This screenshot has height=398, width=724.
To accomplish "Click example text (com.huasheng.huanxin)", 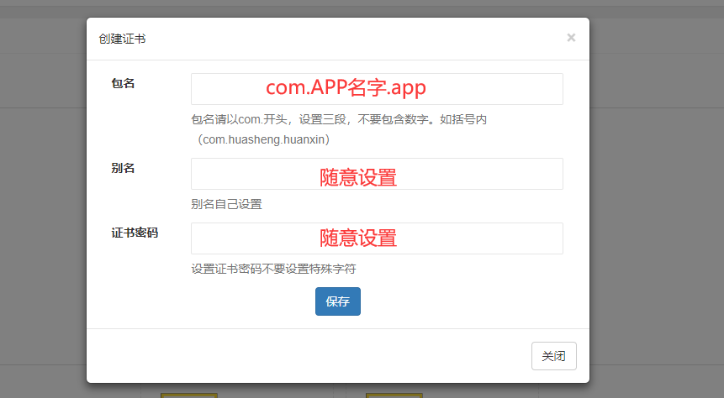I will click(x=263, y=139).
